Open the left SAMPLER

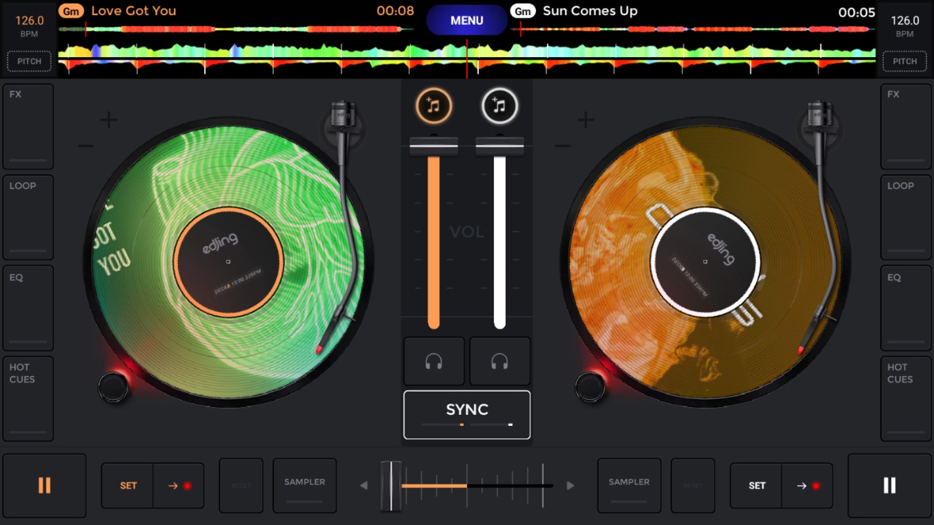305,486
